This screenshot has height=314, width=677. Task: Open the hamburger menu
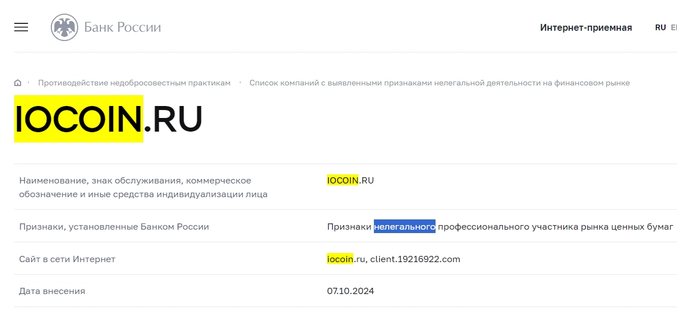point(21,27)
